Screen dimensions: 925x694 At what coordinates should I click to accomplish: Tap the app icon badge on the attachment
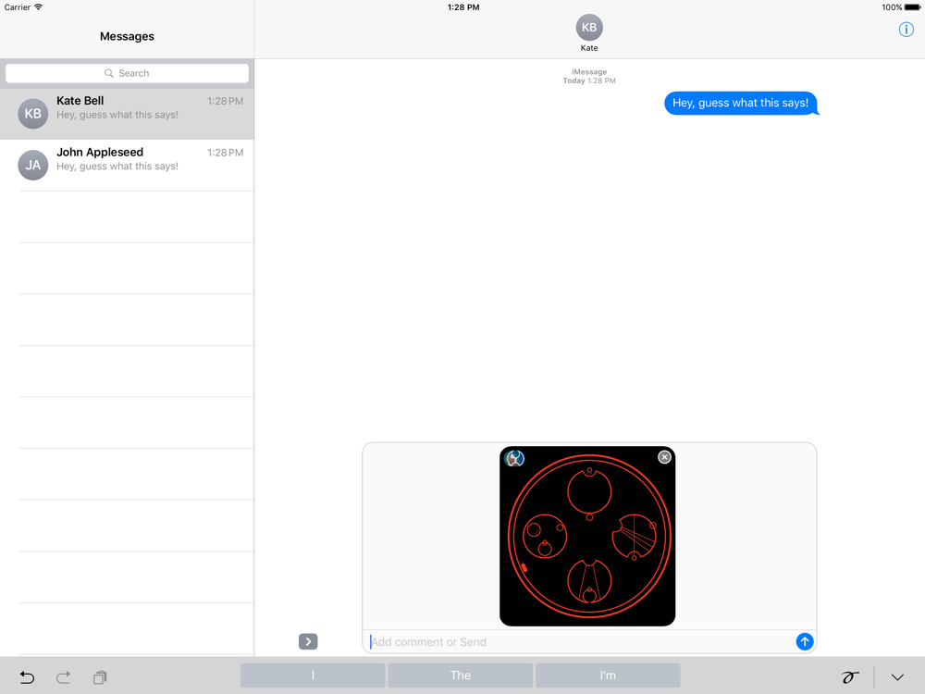(x=515, y=458)
